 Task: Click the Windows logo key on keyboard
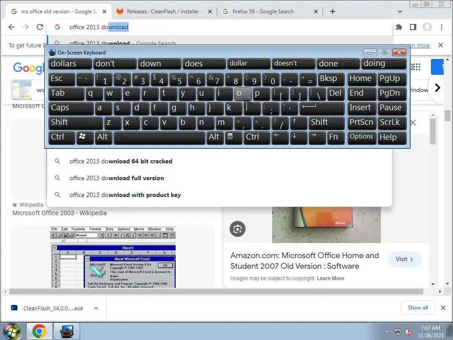click(x=85, y=138)
